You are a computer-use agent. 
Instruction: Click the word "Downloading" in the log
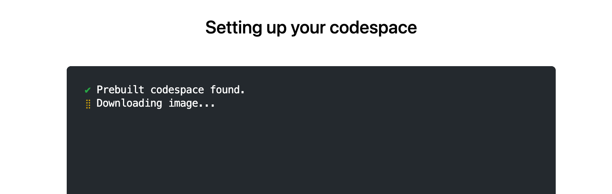tap(129, 103)
